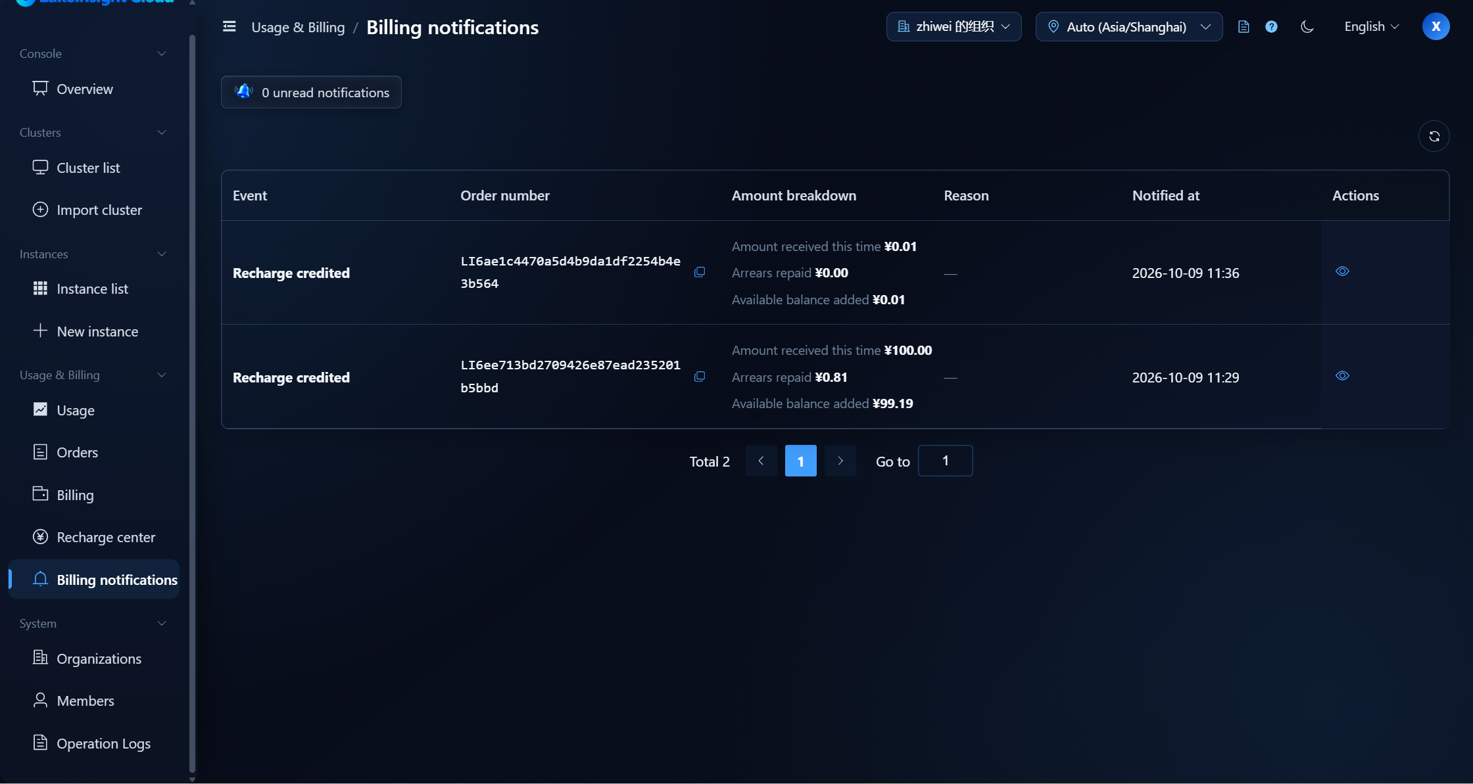Toggle dark mode moon icon
Viewport: 1473px width, 784px height.
click(1307, 26)
